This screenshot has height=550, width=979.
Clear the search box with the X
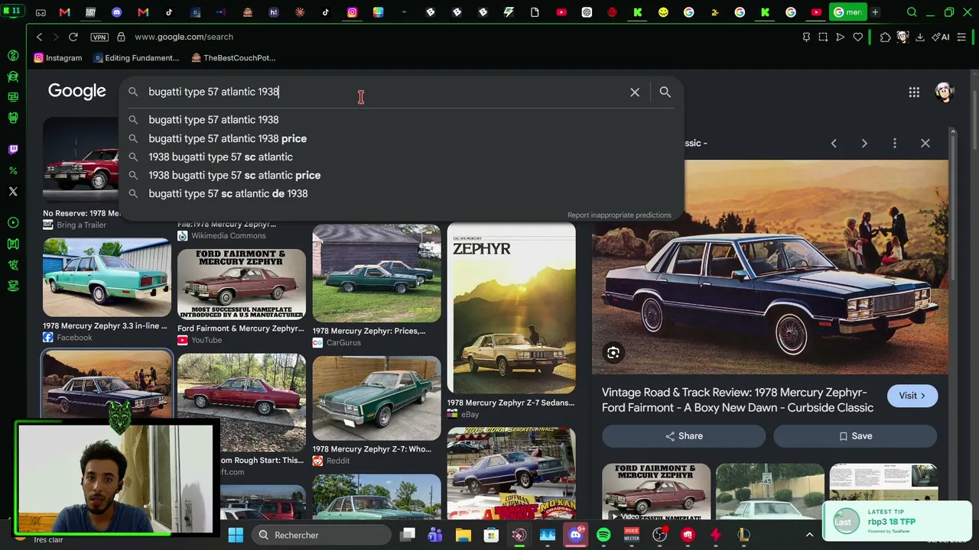click(x=635, y=92)
